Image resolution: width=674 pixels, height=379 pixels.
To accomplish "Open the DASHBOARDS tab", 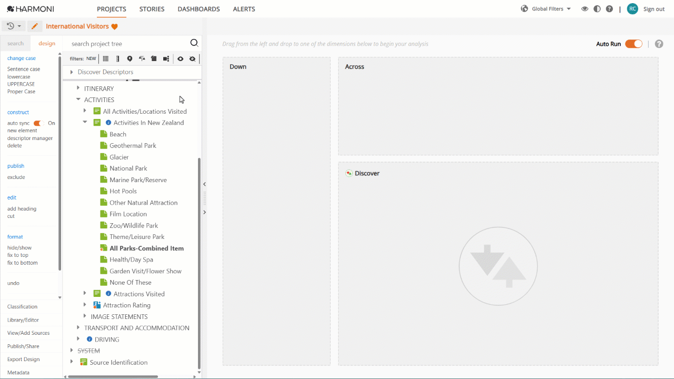I will pos(199,9).
